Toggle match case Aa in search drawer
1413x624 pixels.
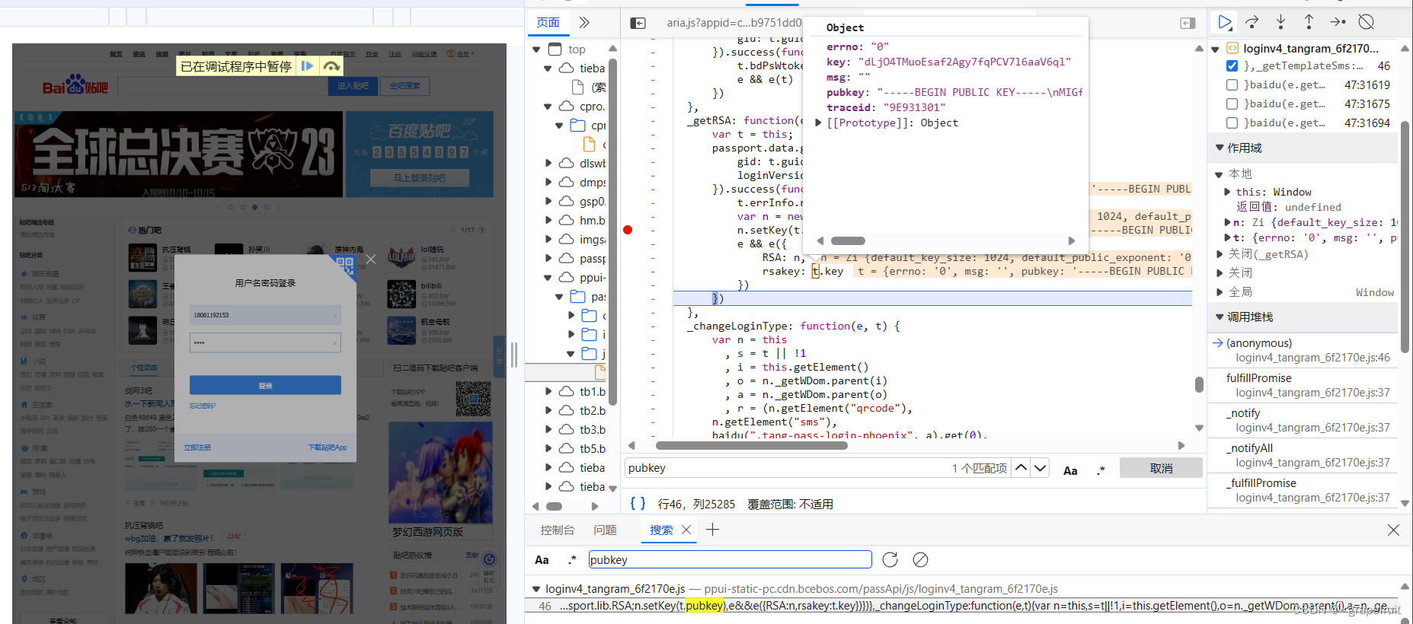coord(542,559)
